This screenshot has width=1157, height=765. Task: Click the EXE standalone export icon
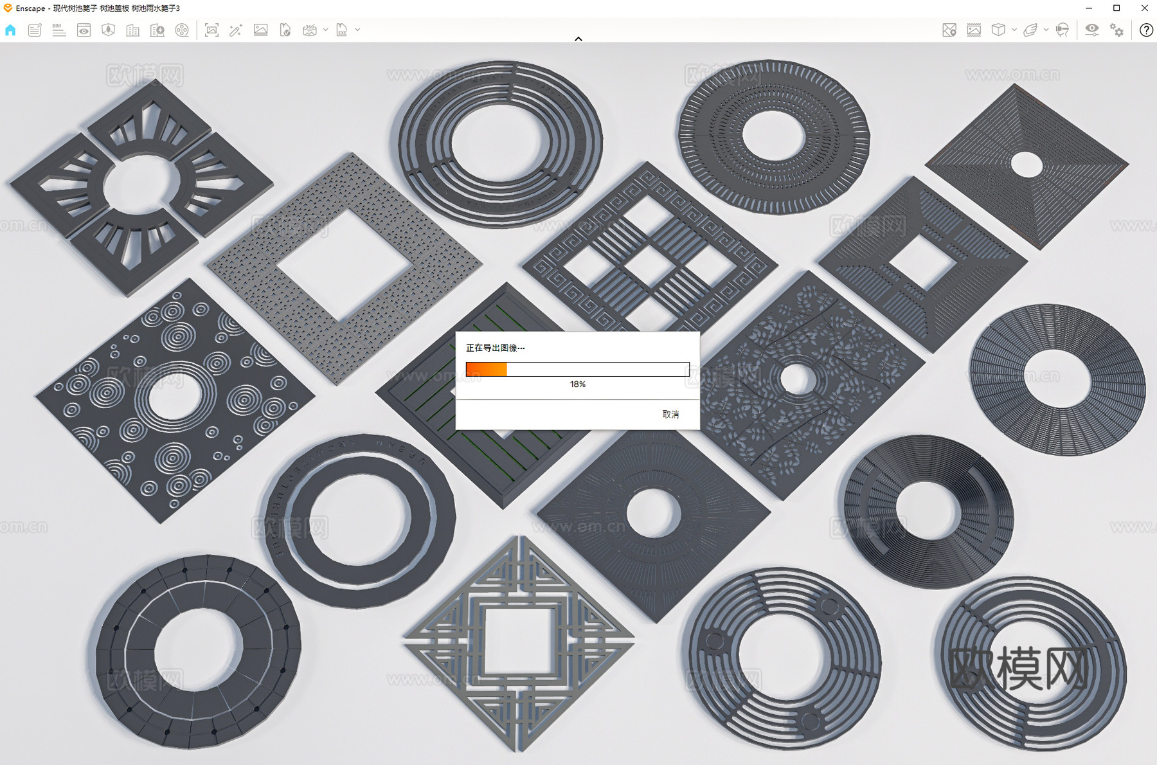[x=342, y=30]
